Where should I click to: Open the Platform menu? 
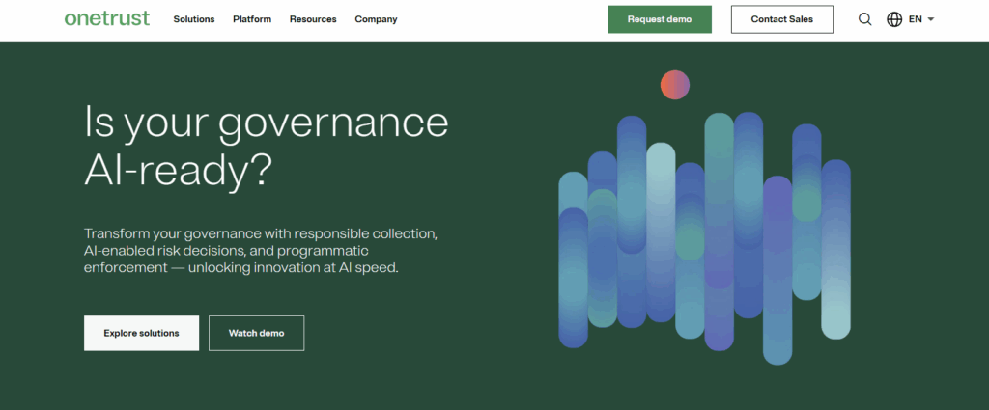[x=252, y=19]
